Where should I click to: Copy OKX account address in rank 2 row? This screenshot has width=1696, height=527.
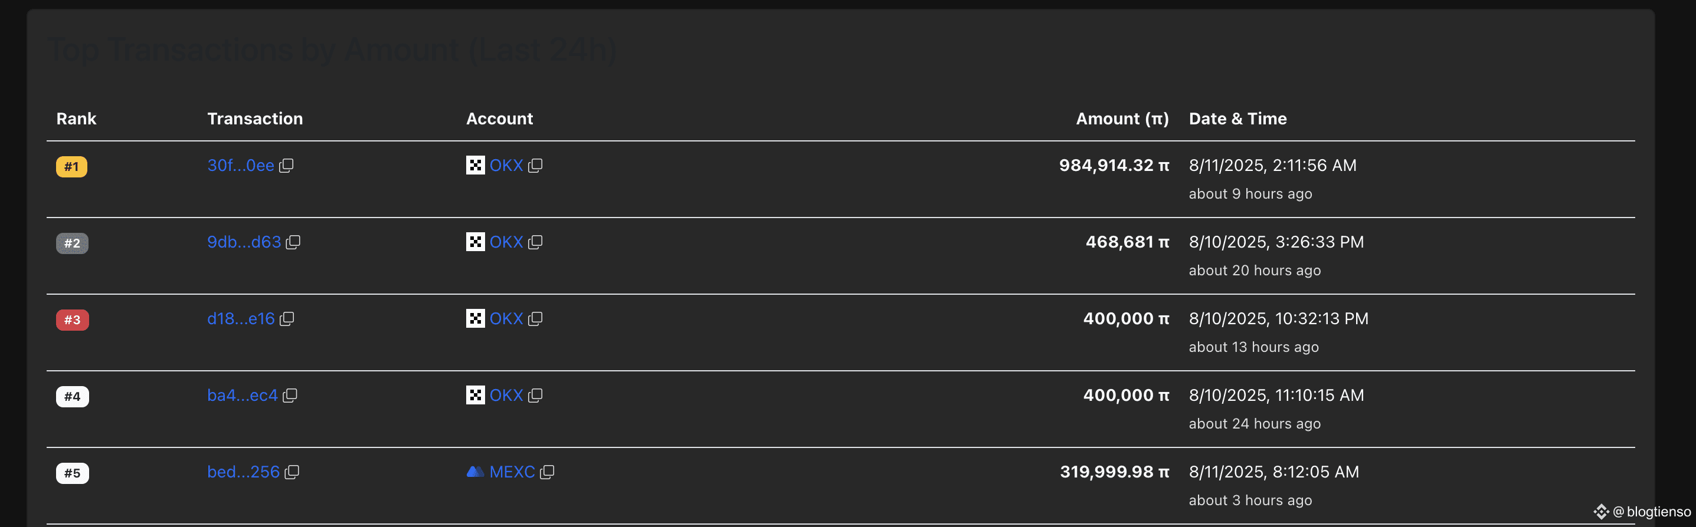tap(535, 242)
